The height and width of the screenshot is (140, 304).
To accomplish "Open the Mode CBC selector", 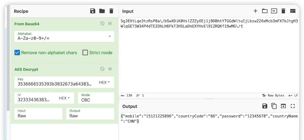I will point(96,98).
